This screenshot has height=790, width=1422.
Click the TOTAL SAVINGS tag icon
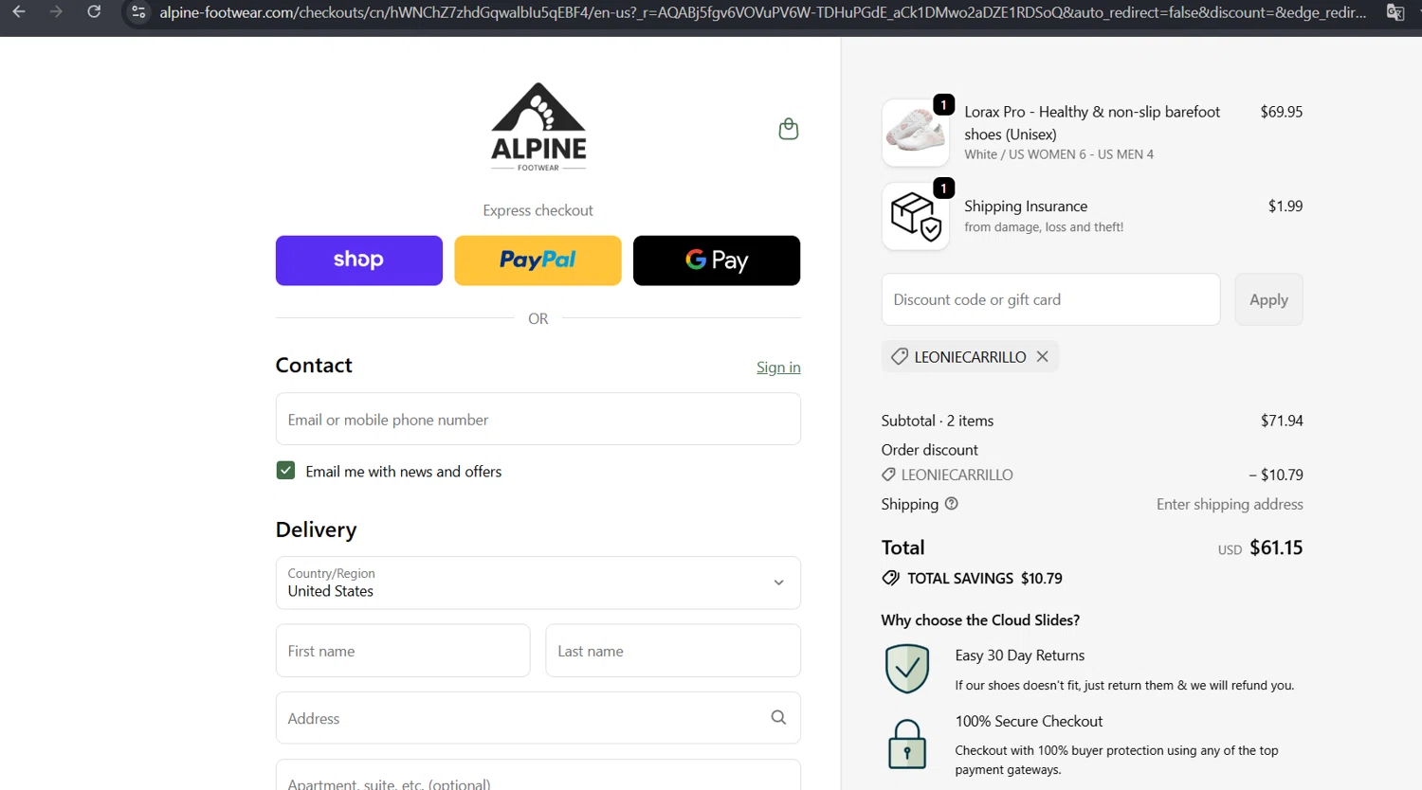890,578
